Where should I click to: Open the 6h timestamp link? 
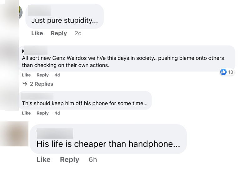[93, 160]
